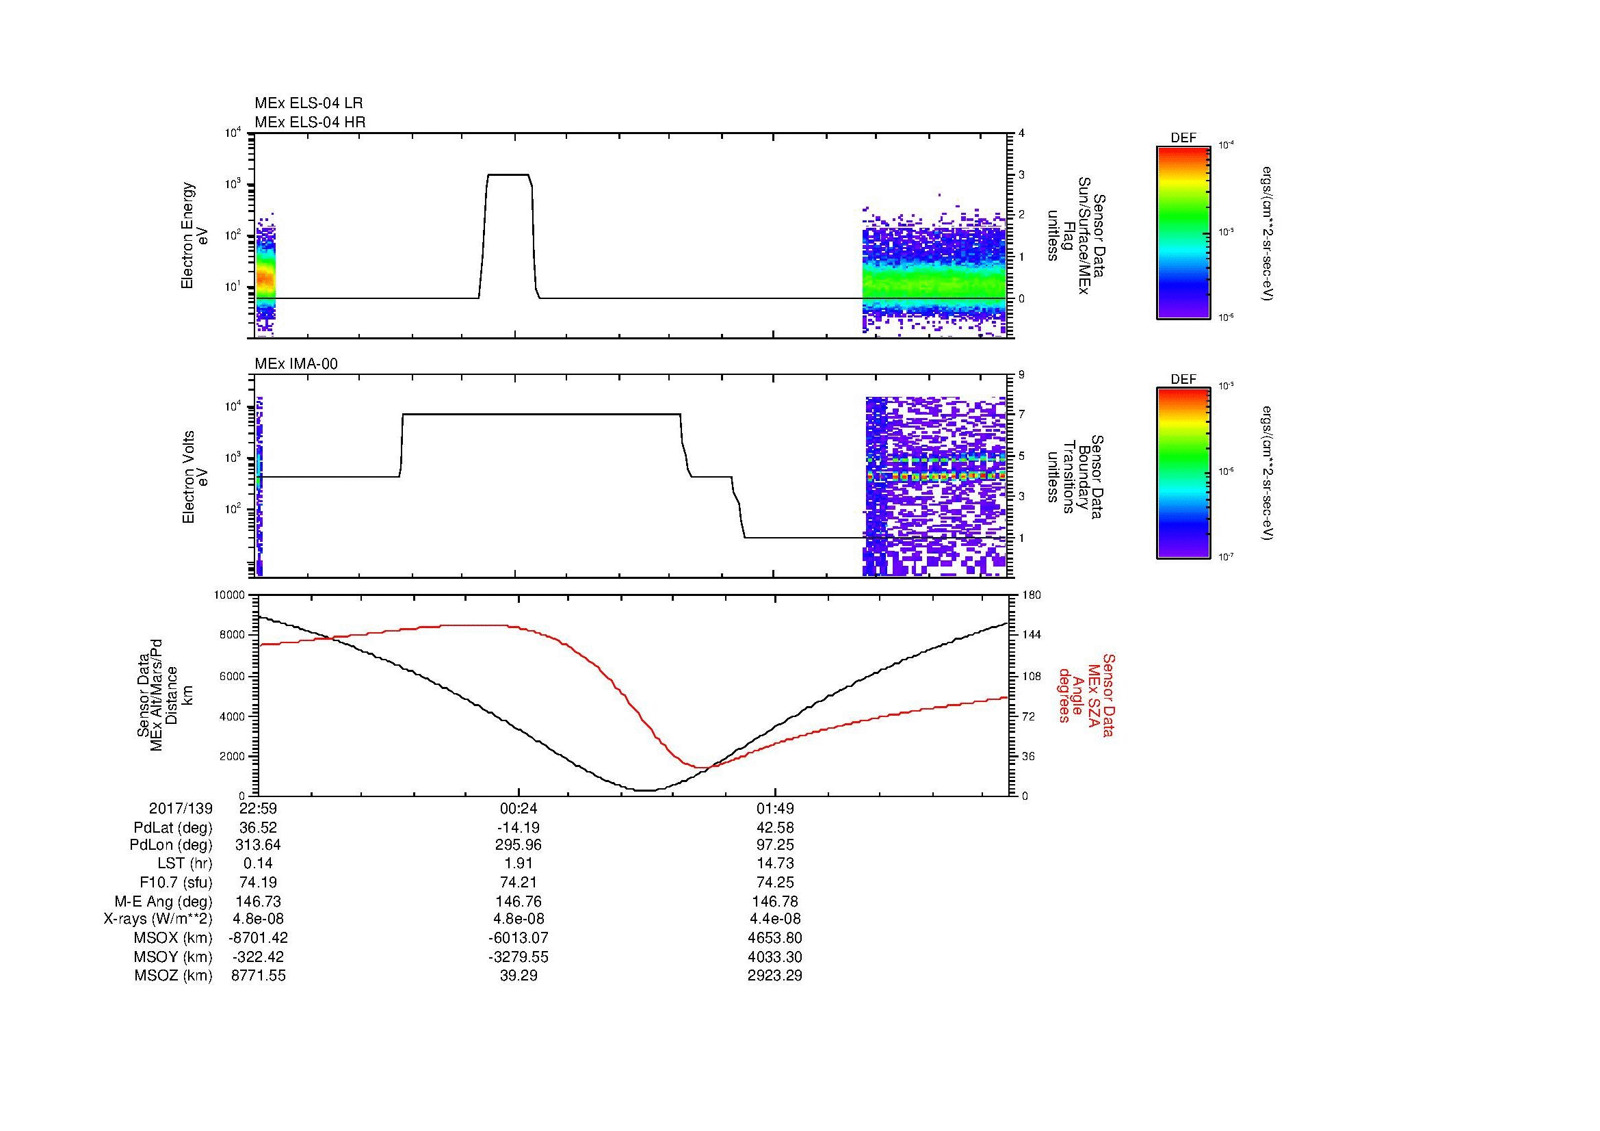Click the 'X-rays (W/m**2)' row label

click(158, 919)
